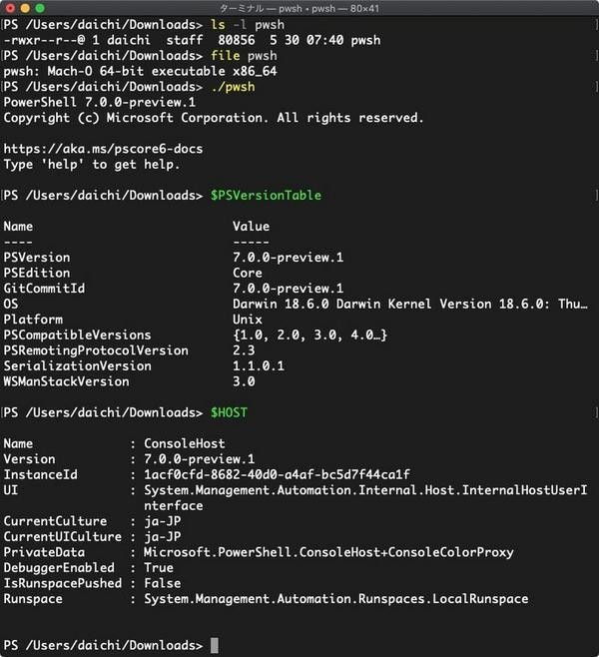Click the PSVersion value 7.0.0-preview.1
Screen dimensions: 599x657
tap(289, 258)
